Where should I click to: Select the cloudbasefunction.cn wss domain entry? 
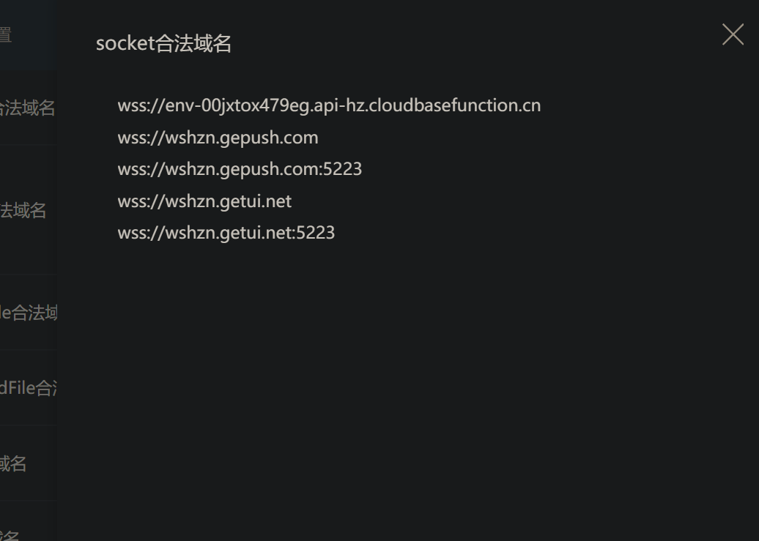coord(329,105)
